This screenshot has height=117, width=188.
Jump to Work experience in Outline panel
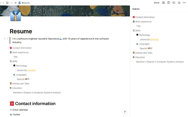click(143, 22)
